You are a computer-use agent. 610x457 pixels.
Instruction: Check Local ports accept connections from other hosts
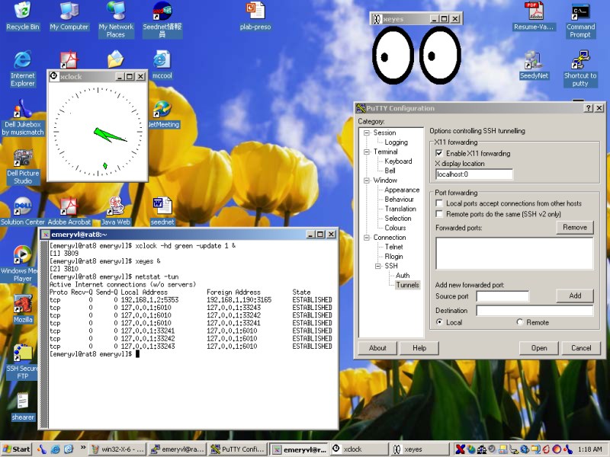coord(439,203)
